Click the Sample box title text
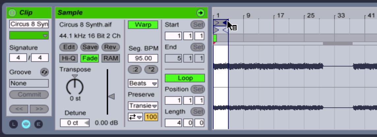The height and width of the screenshot is (137, 377). tap(70, 13)
